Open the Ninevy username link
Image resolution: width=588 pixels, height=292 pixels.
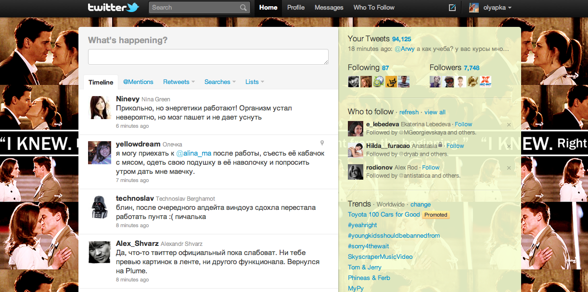point(128,99)
